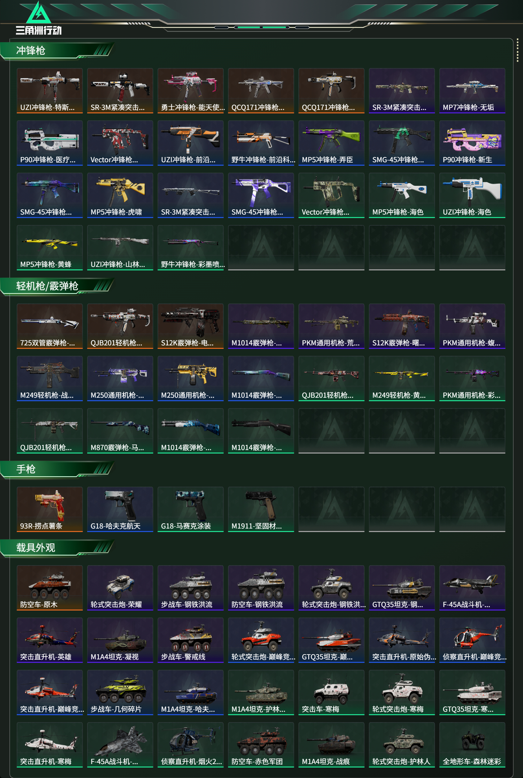Open the M1014霰弹枪 black shotgun skin in third row

point(261,431)
